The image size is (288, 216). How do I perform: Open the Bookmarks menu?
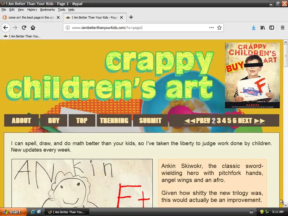click(x=47, y=10)
